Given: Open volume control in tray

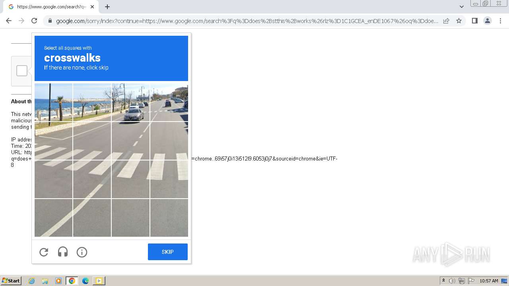Looking at the screenshot, I should (x=452, y=281).
